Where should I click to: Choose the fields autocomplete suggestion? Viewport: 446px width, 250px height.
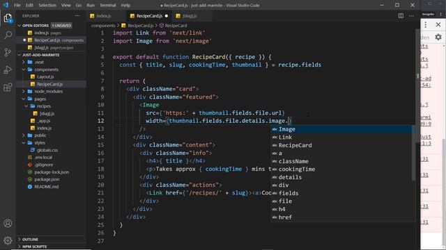pos(341,193)
